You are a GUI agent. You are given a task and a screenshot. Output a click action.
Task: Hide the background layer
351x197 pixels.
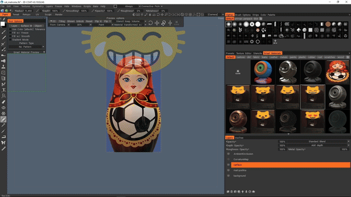228,176
